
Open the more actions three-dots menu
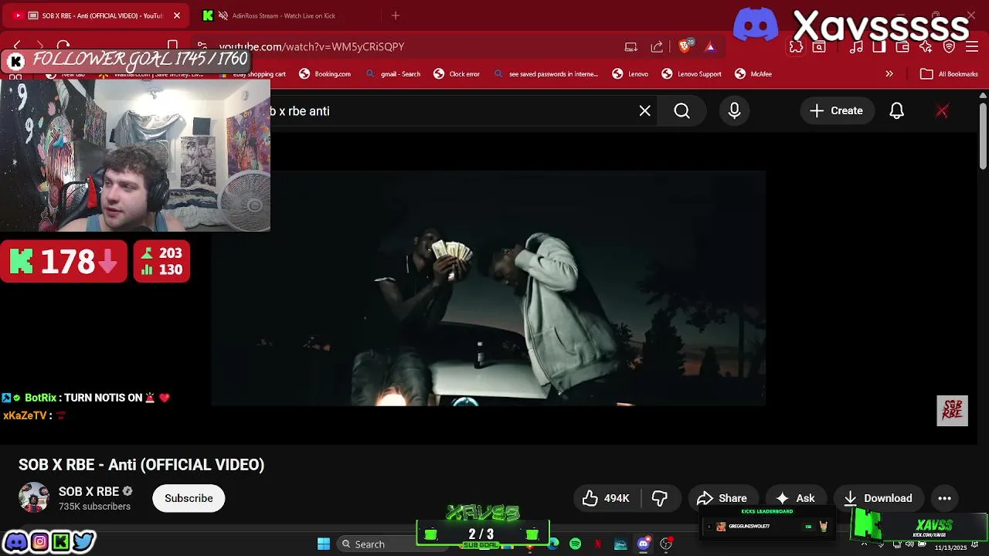click(944, 498)
